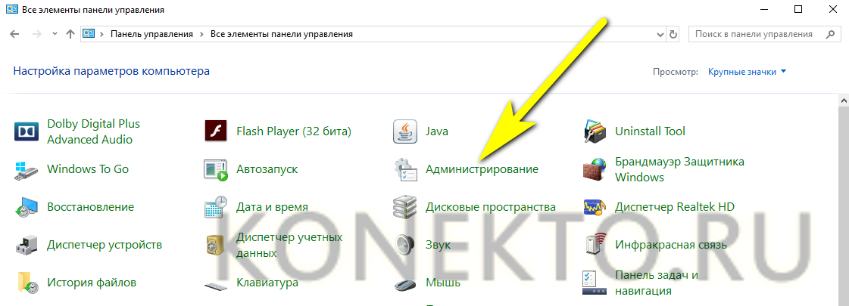Click the Панель управления breadcrumb
This screenshot has height=306, width=849.
[x=151, y=34]
